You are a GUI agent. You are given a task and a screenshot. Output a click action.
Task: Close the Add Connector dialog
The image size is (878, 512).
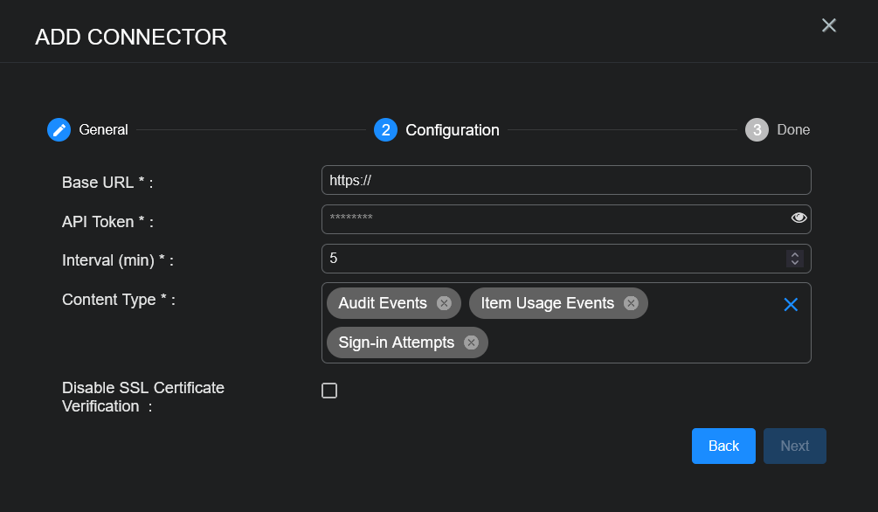click(x=829, y=25)
